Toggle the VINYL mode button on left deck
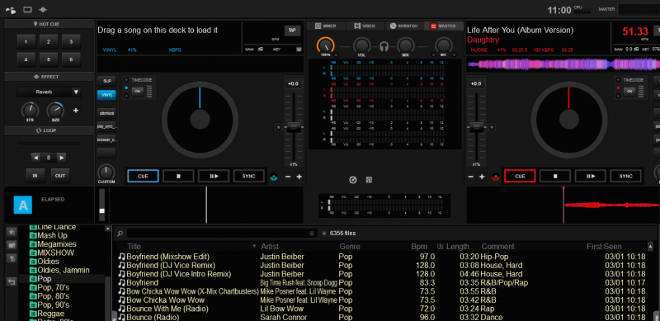Image resolution: width=660 pixels, height=321 pixels. 107,95
